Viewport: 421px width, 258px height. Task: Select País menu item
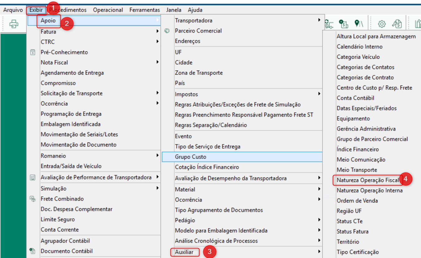point(180,83)
